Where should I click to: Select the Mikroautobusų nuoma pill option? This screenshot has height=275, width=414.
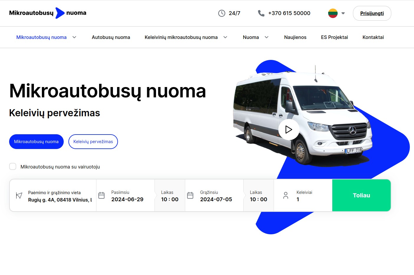coord(36,142)
